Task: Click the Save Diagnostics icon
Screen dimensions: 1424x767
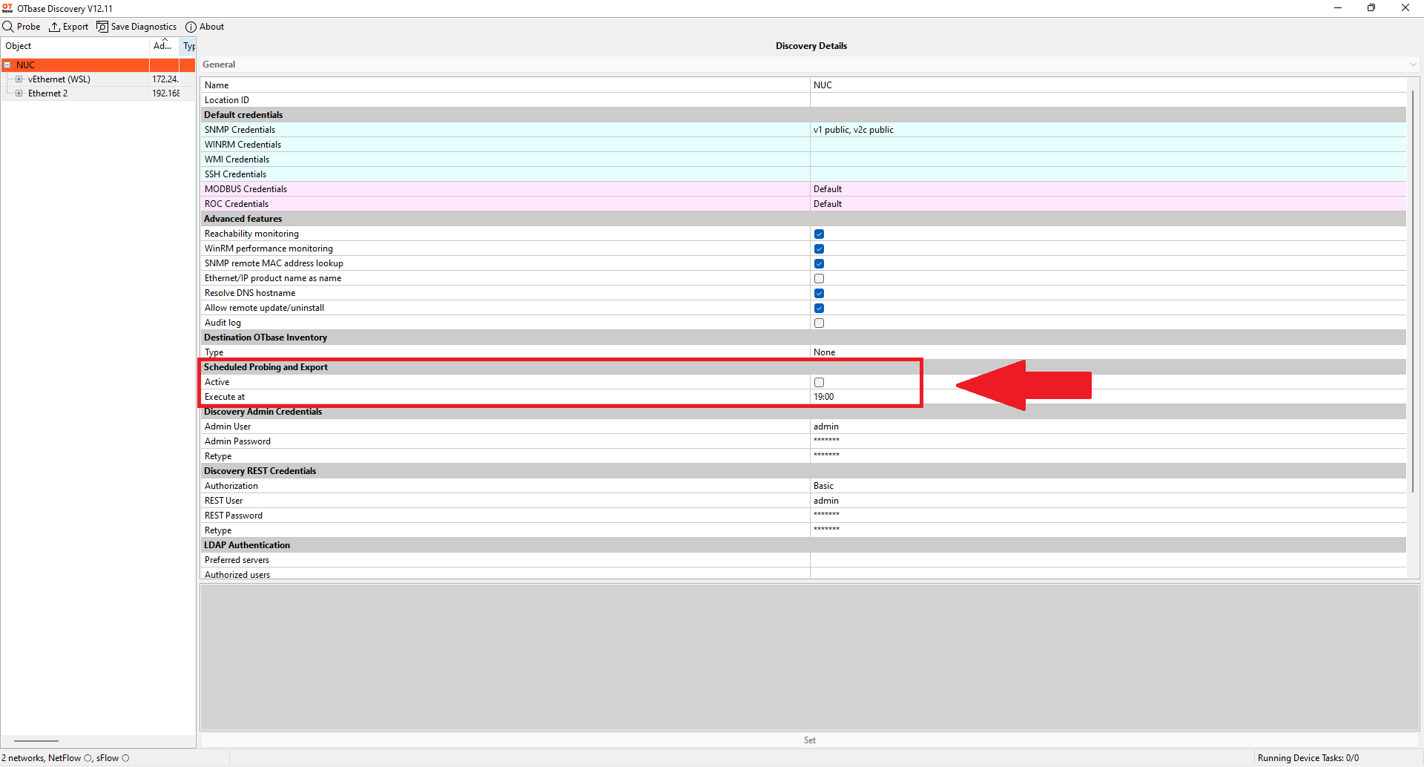Action: pos(102,27)
